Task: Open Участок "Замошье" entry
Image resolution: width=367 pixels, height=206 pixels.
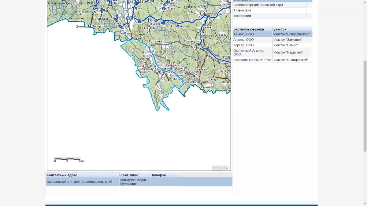Action: pyautogui.click(x=292, y=40)
